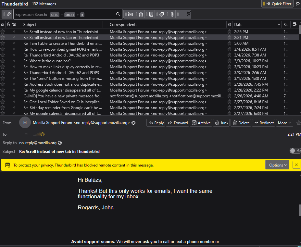Mark the 2:26 PM message as junk
This screenshot has width=301, height=247.
229,32
